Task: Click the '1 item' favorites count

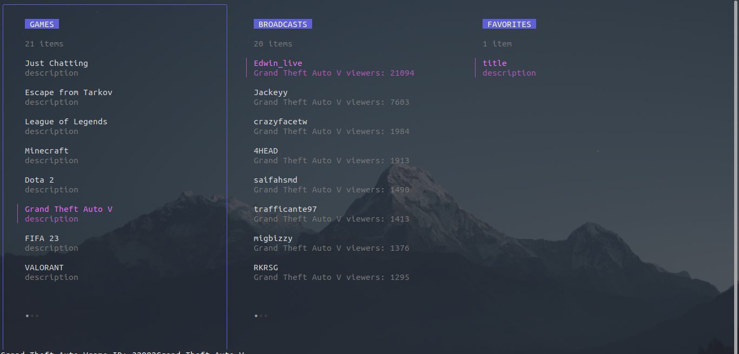Action: (497, 44)
